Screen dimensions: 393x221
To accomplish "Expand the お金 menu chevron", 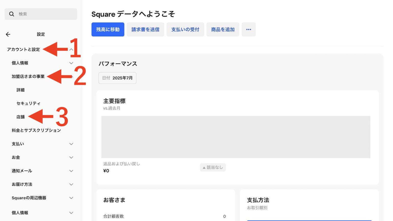I will pos(71,158).
